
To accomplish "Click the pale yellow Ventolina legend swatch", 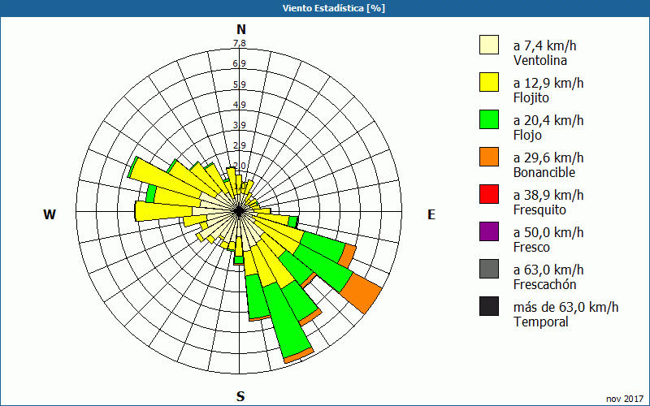I will (489, 45).
